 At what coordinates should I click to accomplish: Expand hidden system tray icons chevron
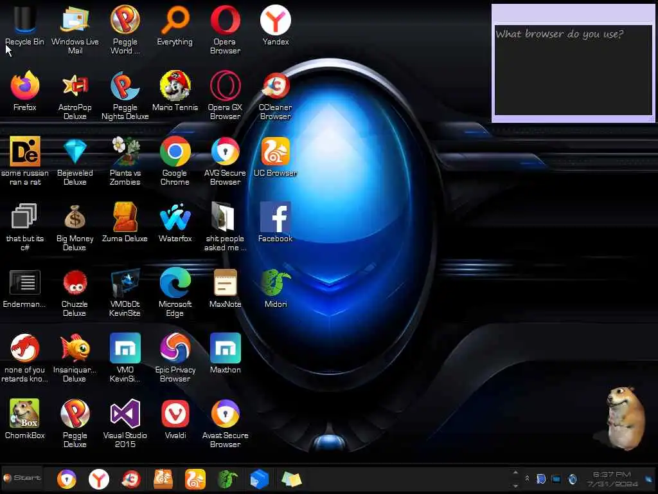(527, 479)
